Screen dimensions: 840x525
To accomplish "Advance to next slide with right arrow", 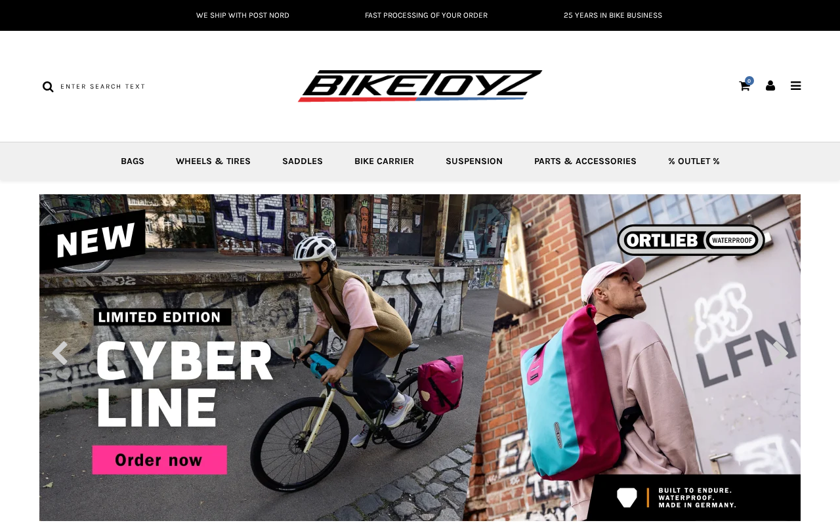I will tap(780, 353).
